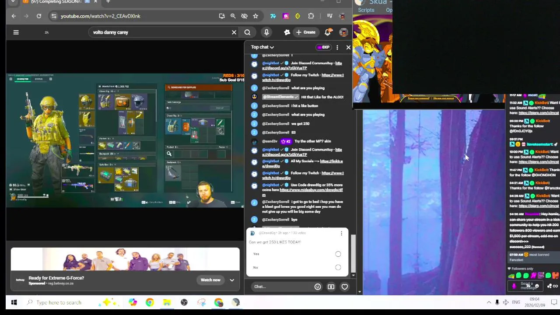Open the Chrome extensions puzzle icon
The width and height of the screenshot is (560, 315).
click(x=311, y=16)
